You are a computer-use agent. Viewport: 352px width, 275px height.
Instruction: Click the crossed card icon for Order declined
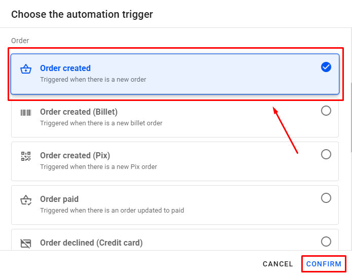pyautogui.click(x=26, y=244)
